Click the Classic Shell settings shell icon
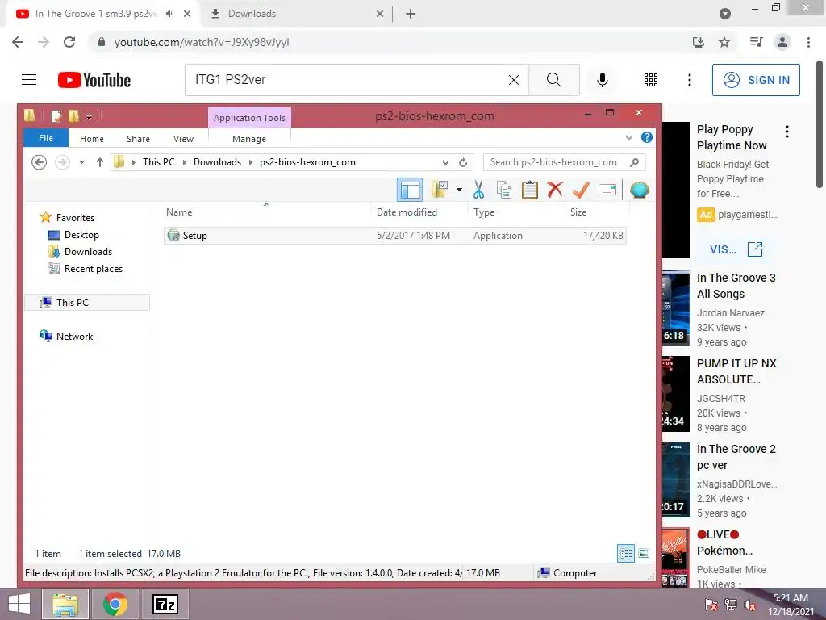 click(x=639, y=190)
